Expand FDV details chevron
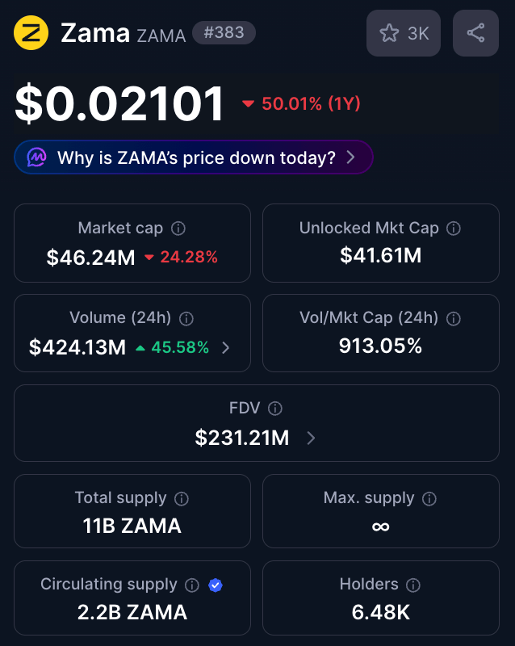Viewport: 515px width, 646px height. point(312,438)
